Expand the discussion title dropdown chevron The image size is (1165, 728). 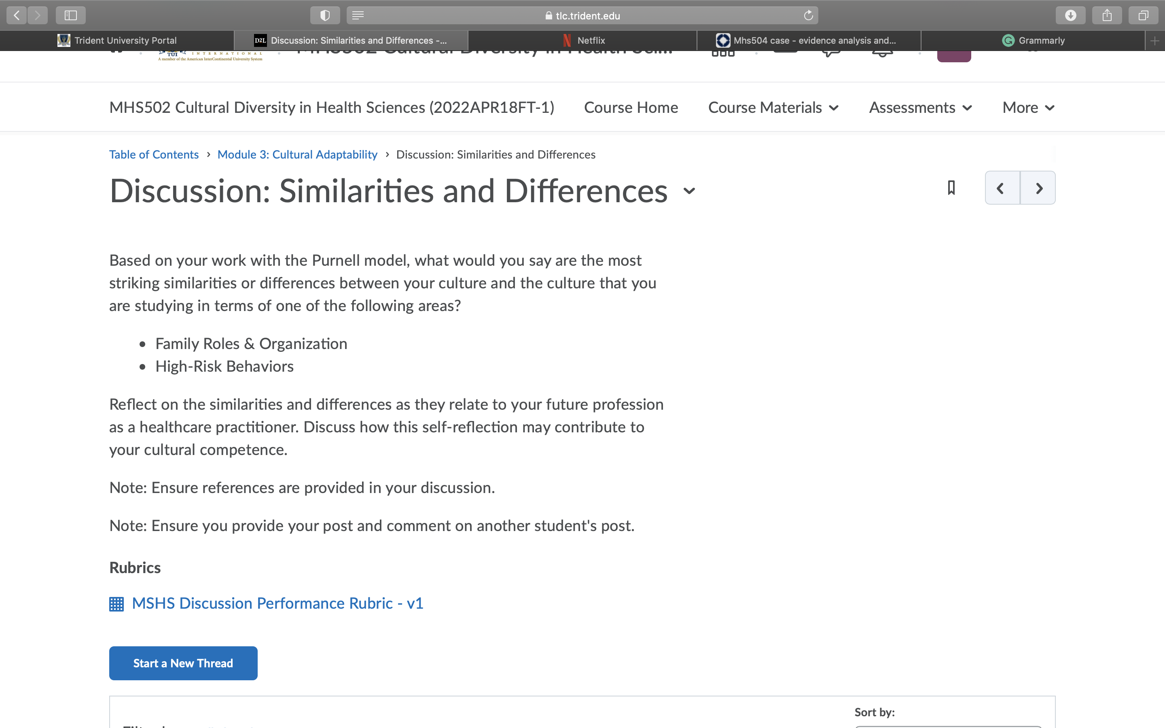point(689,191)
